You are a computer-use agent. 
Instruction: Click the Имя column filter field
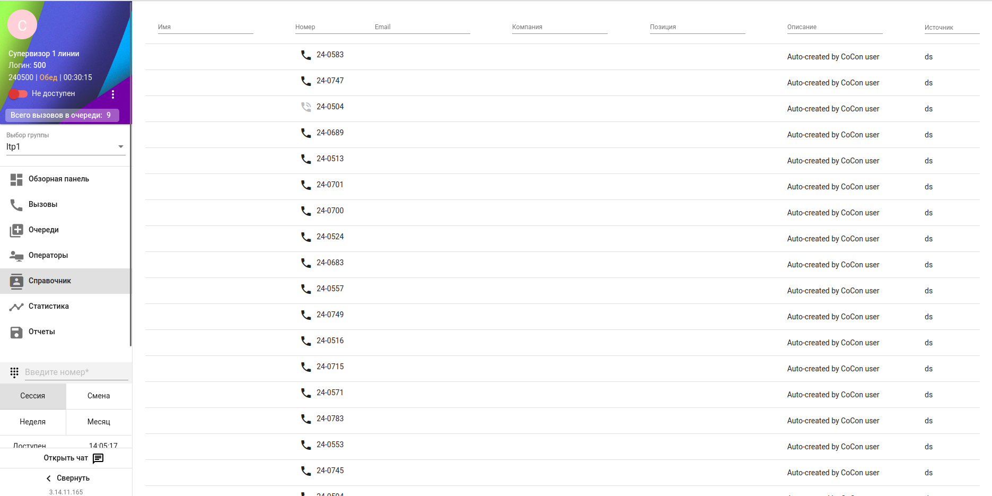point(205,27)
